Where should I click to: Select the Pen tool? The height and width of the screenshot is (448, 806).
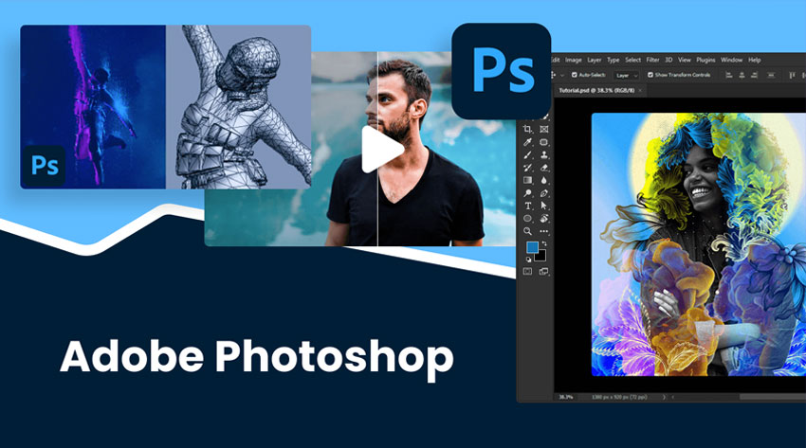(x=544, y=193)
